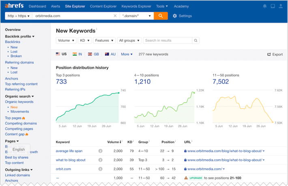Screen dimensions: 288x186
Task: Click the SERP badge for orbit.com
Action: 100,169
